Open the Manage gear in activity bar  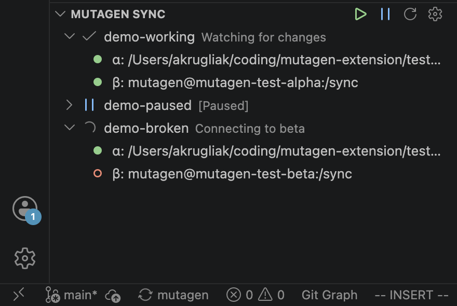[x=25, y=258]
